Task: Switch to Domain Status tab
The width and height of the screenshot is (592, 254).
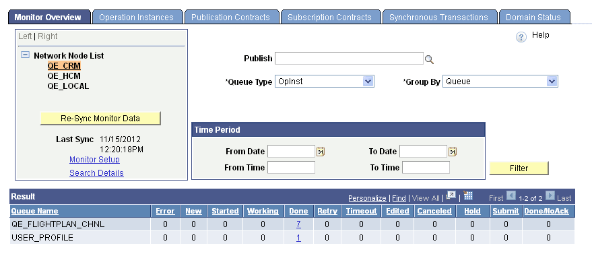Action: [535, 18]
